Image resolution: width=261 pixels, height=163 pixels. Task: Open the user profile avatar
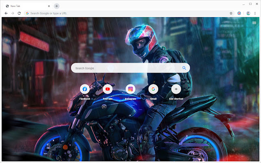point(248,13)
